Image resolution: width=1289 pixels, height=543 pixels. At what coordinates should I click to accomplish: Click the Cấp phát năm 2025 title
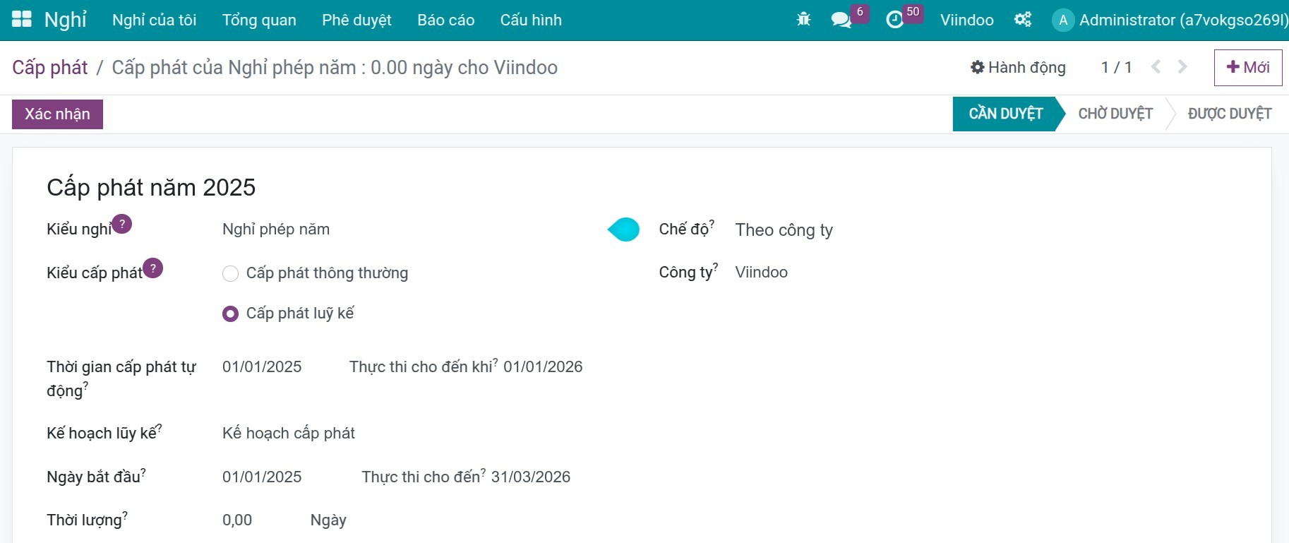coord(151,187)
